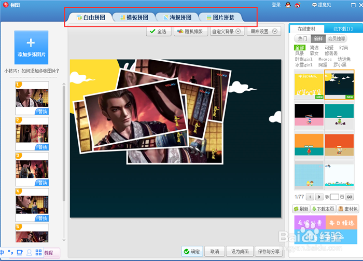Screen dimensions: 363x261
Task: Click the 保存与分享 button
Action: [269, 251]
